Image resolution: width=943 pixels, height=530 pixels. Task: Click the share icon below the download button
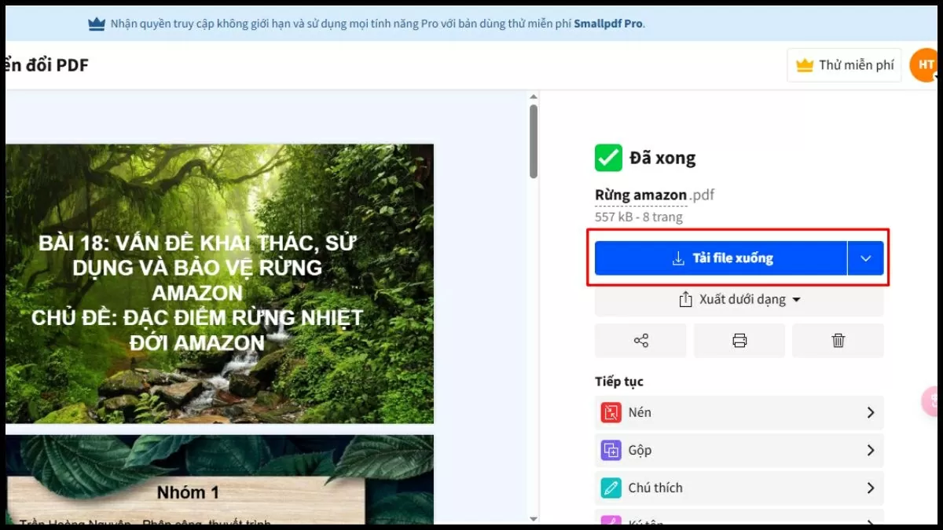pos(640,340)
